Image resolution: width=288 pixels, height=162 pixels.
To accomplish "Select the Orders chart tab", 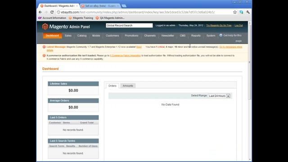I will click(x=112, y=86).
